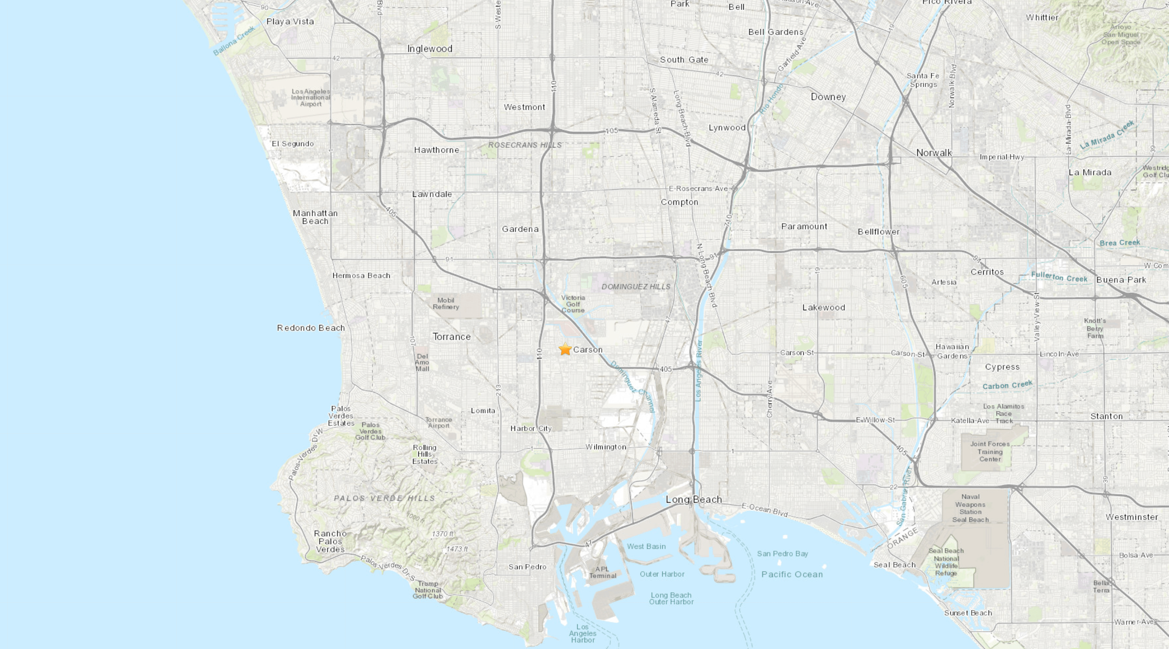1169x649 pixels.
Task: Click the Los Angeles Harbor label
Action: (x=583, y=633)
